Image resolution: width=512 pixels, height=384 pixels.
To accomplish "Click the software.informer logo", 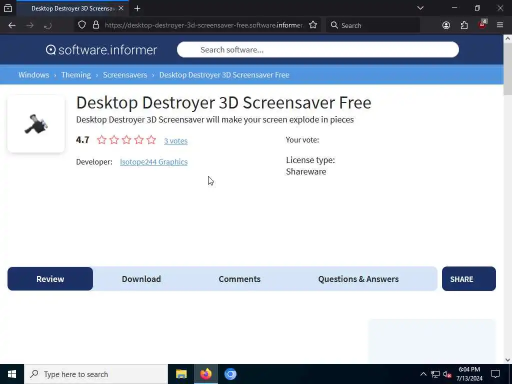I will tap(101, 49).
